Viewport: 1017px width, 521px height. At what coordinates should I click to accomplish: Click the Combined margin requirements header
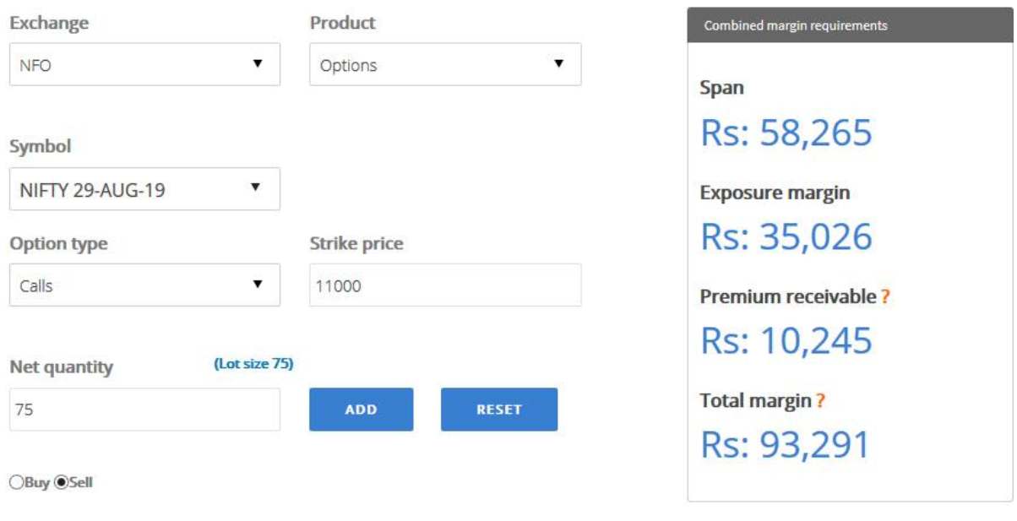(849, 25)
